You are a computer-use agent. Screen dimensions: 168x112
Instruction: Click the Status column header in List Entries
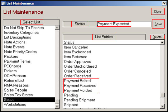click(x=112, y=43)
